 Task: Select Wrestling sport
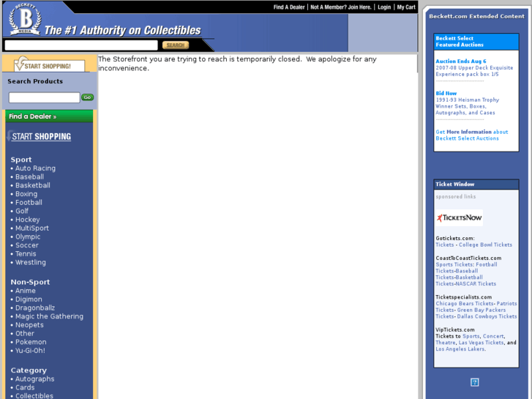point(31,262)
